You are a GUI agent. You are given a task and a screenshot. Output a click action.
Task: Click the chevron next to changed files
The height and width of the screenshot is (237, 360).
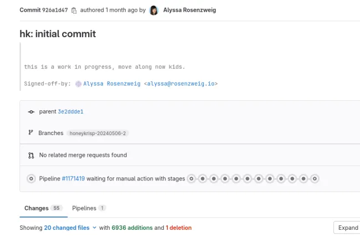click(x=94, y=228)
